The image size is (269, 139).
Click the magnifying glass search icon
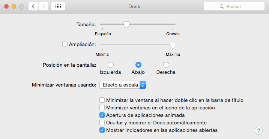[222, 6]
